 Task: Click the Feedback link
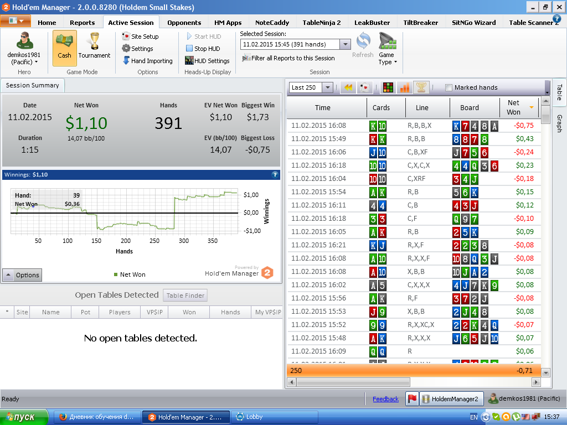pyautogui.click(x=385, y=399)
